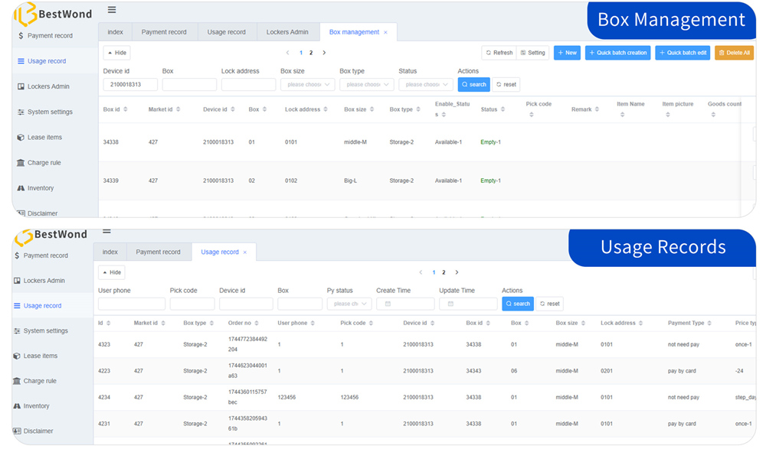Go to Lockers Admin in the lower sidebar

(x=44, y=281)
